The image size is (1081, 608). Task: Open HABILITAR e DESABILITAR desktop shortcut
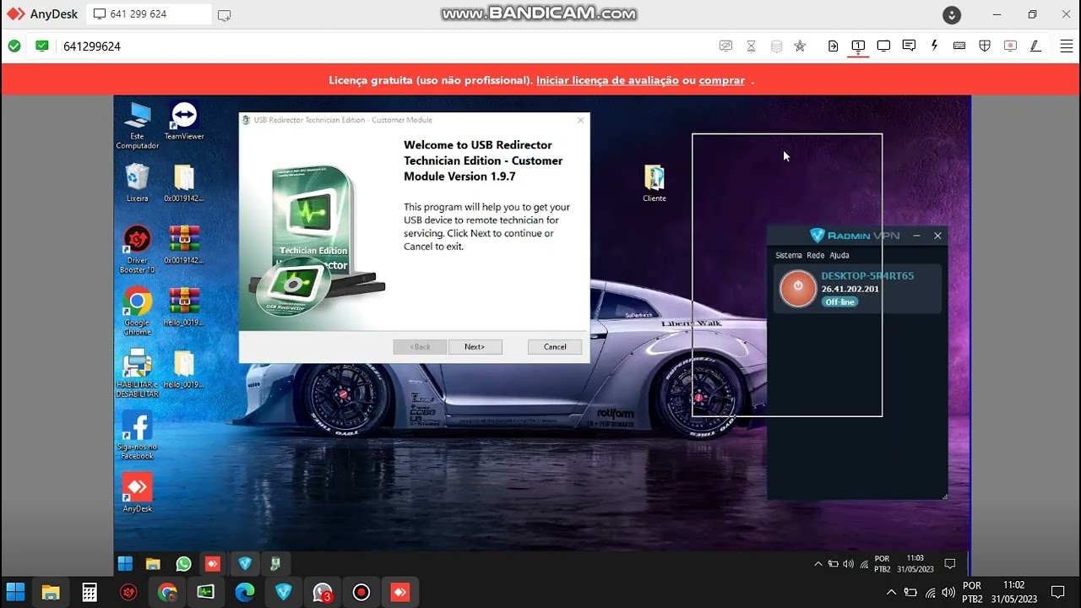(x=137, y=374)
